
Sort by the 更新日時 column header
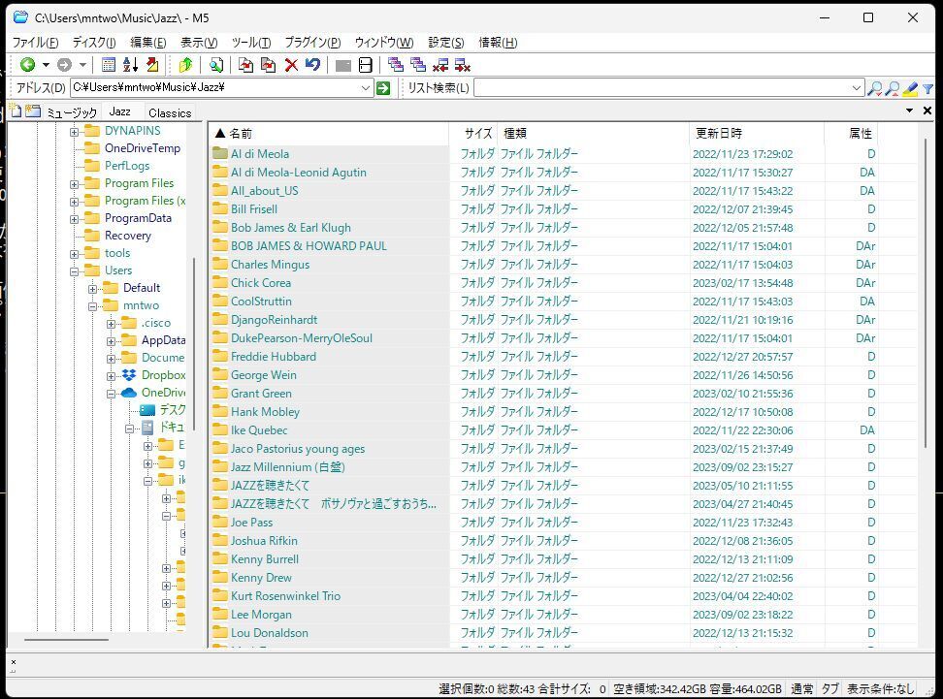coord(757,133)
